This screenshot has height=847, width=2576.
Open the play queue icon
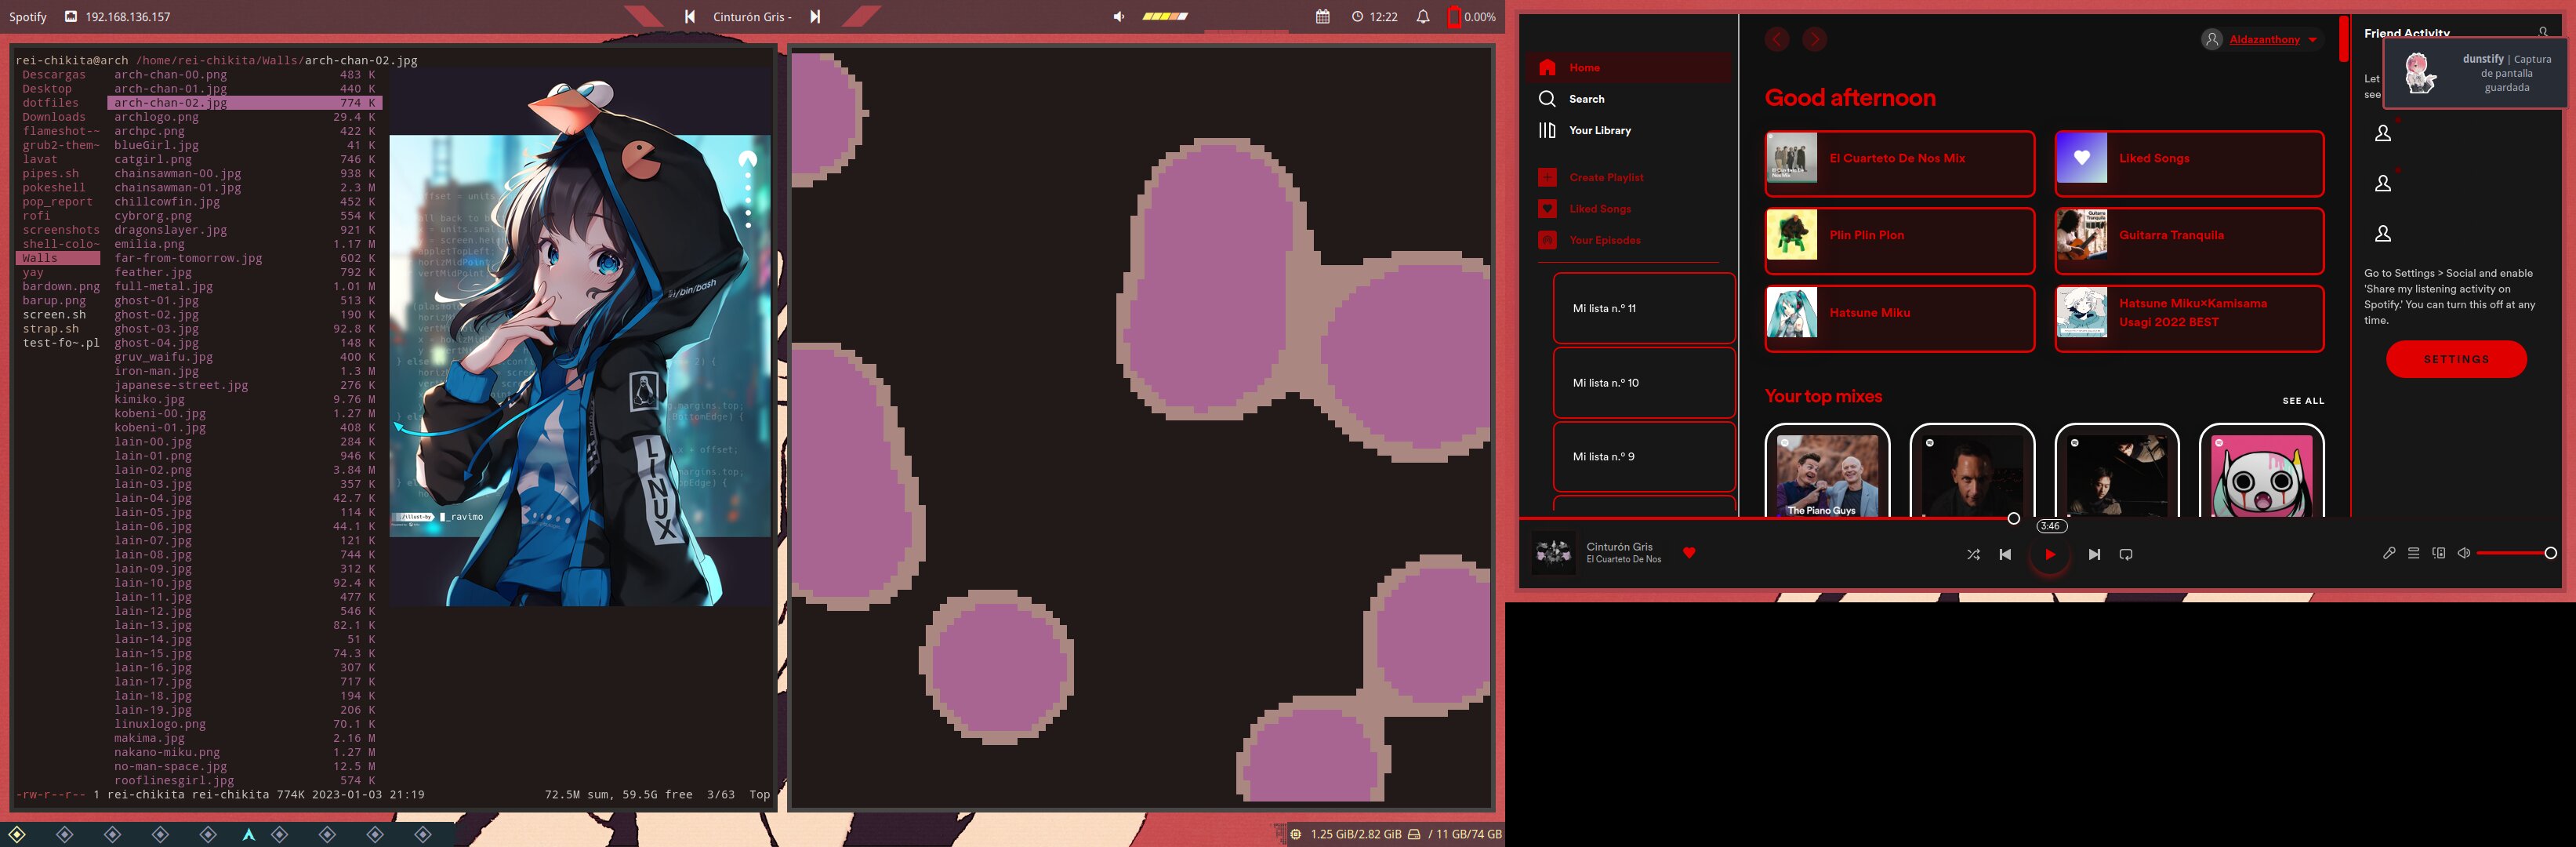tap(2413, 553)
